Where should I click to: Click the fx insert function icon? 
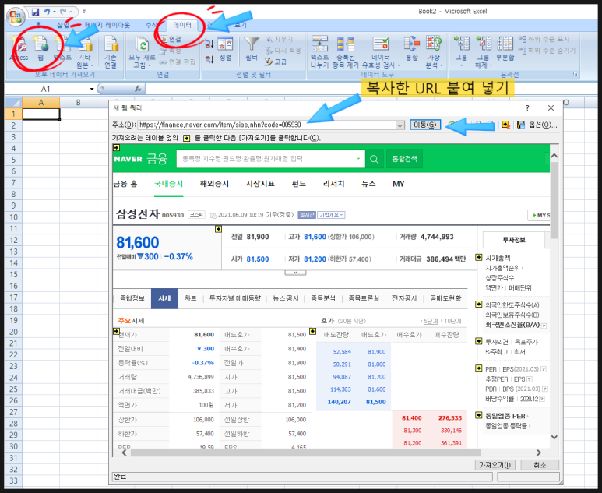pyautogui.click(x=138, y=89)
